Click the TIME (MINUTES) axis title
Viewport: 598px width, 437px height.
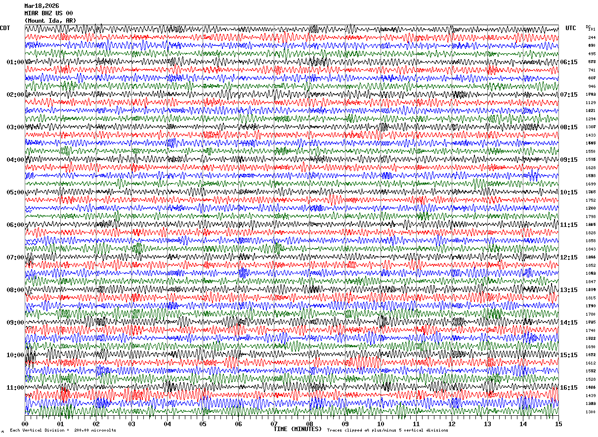[x=298, y=429]
